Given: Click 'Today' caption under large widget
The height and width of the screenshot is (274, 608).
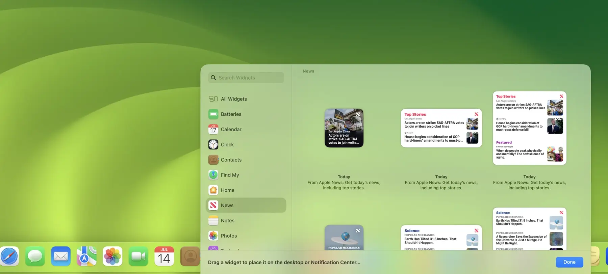Looking at the screenshot, I should pos(529,177).
